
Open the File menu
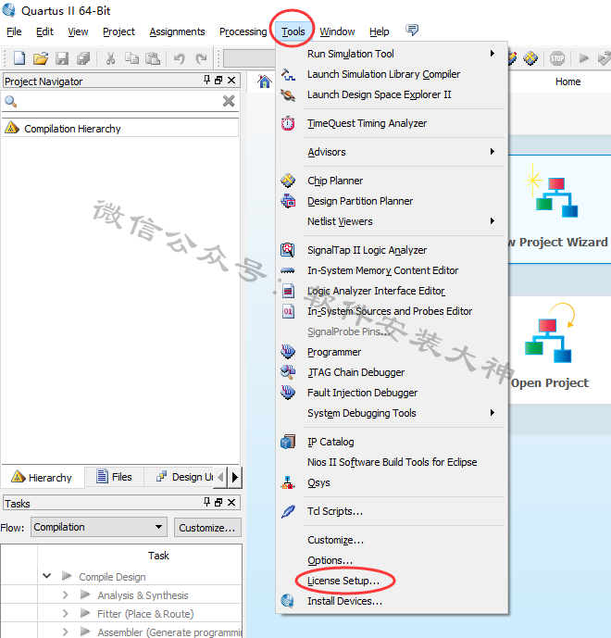point(14,31)
